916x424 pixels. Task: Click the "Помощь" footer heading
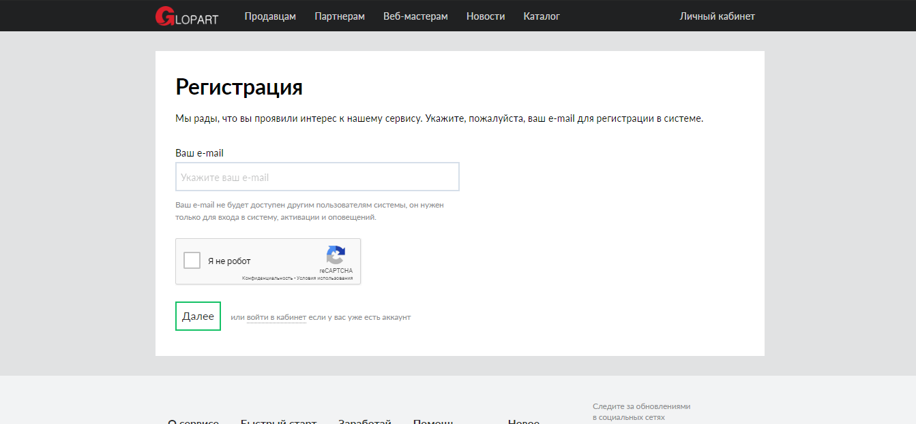pos(433,421)
